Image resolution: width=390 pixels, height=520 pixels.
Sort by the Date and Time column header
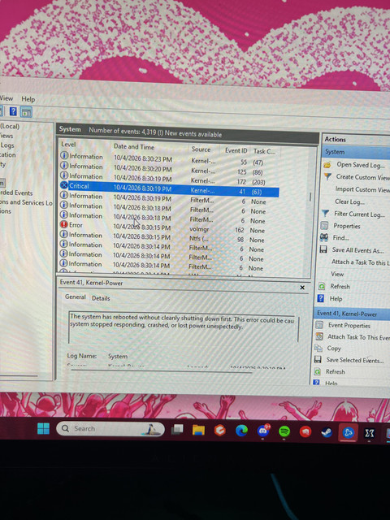coord(134,146)
